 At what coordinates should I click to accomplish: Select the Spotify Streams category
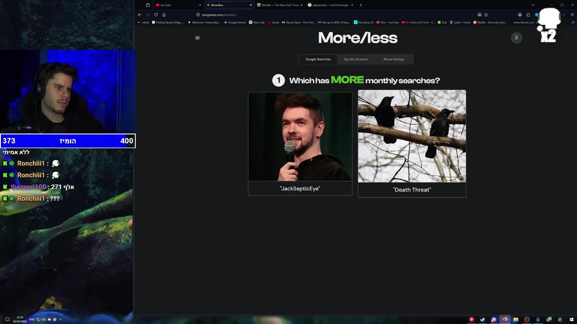(356, 59)
